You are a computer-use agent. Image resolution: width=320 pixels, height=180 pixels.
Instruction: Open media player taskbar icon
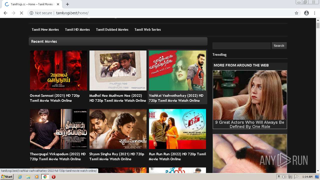tap(37, 177)
